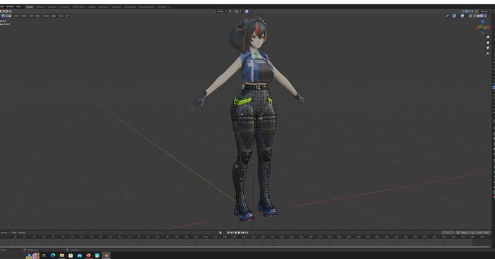Select rendered viewport shading icon

tap(484, 15)
